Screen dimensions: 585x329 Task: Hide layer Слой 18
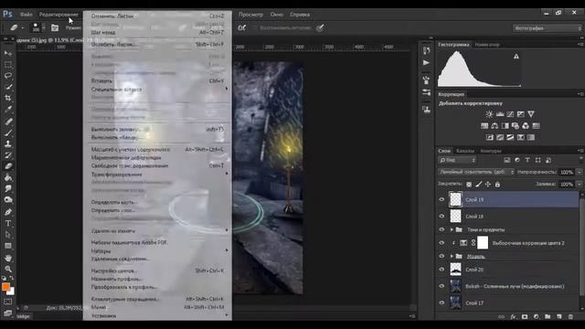click(441, 216)
